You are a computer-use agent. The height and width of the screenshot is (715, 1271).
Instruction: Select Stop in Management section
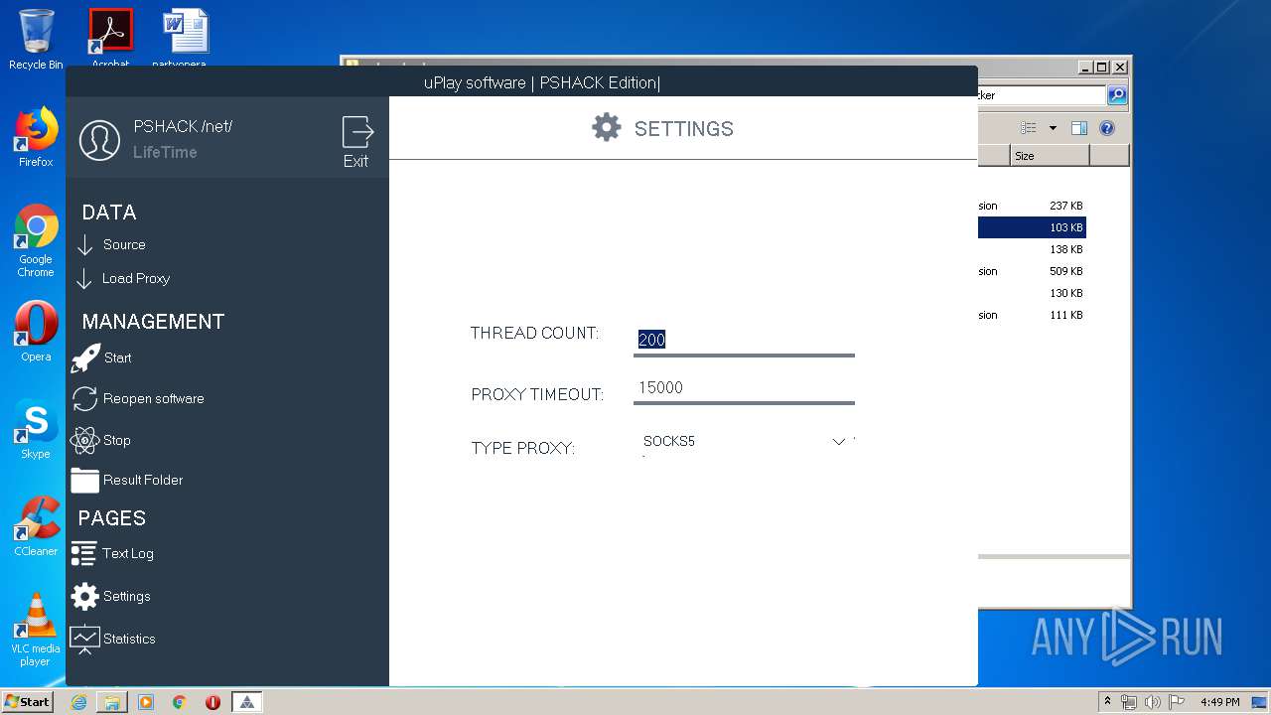click(x=117, y=441)
